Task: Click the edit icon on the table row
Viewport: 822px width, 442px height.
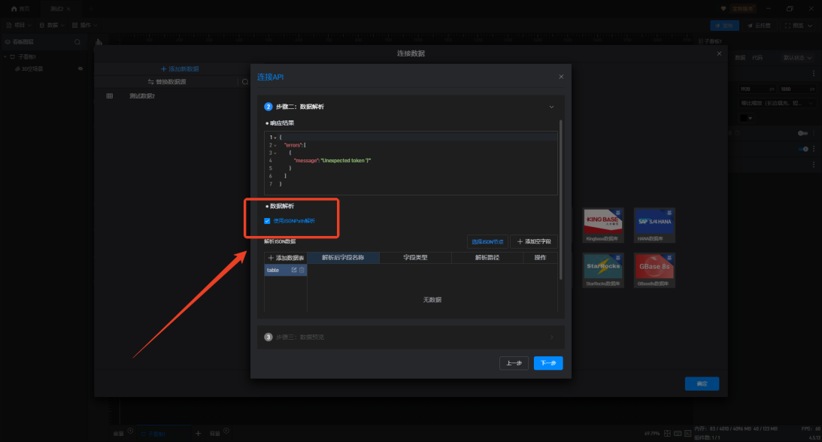Action: coord(294,270)
